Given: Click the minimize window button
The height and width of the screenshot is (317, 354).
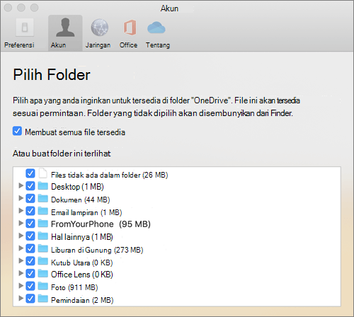Looking at the screenshot, I should [x=21, y=8].
